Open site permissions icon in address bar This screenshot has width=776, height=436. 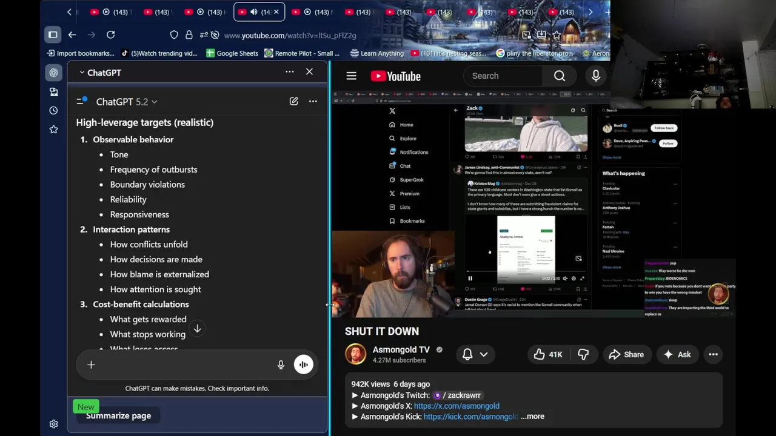[x=204, y=35]
